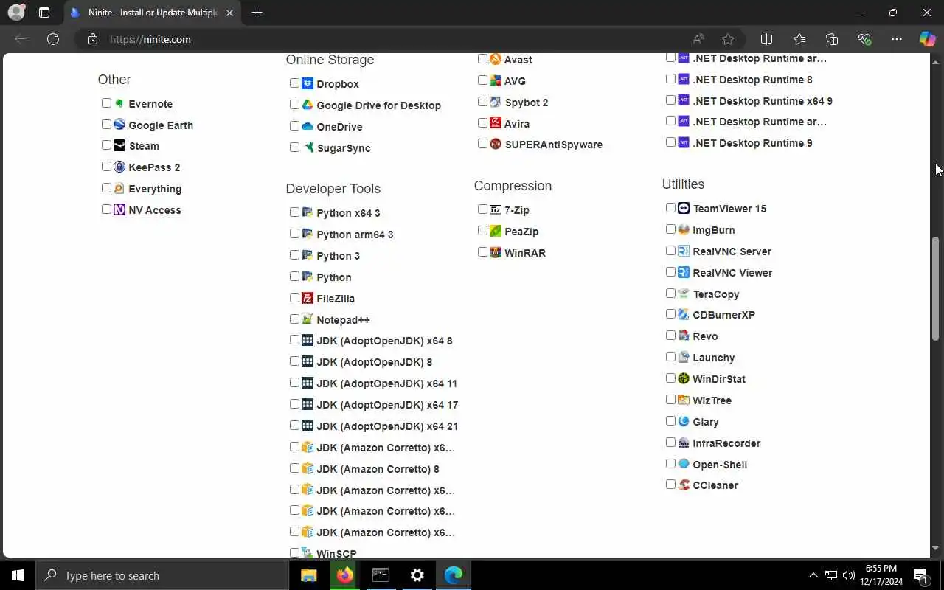
Task: Open the notification center
Action: (921, 575)
